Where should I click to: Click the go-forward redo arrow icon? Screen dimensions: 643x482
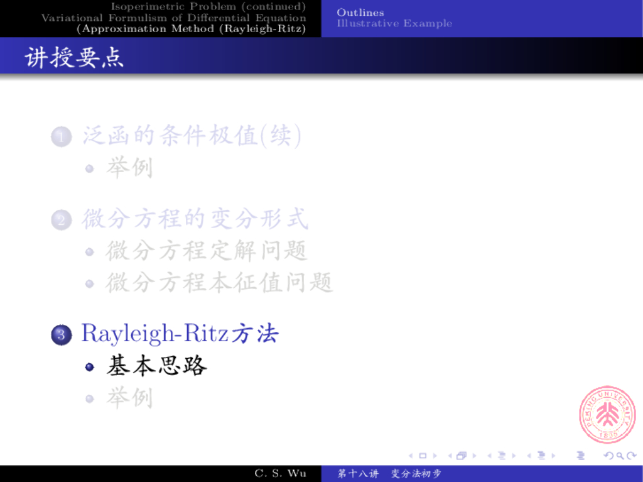point(632,456)
